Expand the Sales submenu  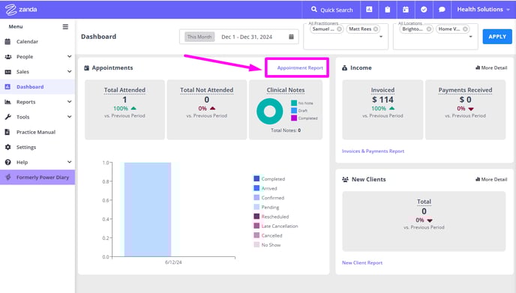tap(70, 71)
